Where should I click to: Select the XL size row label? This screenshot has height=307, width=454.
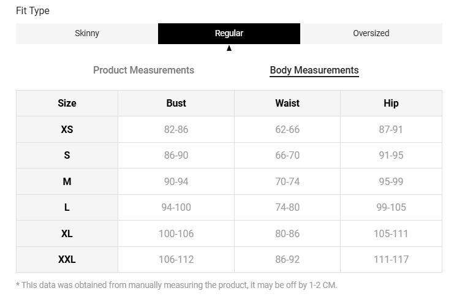(x=67, y=234)
